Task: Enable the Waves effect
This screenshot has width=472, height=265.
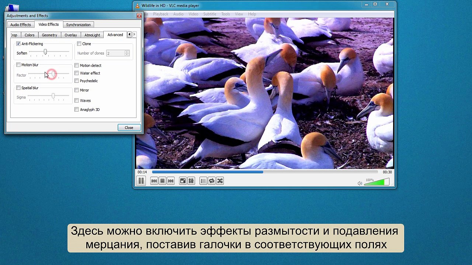Action: click(77, 100)
